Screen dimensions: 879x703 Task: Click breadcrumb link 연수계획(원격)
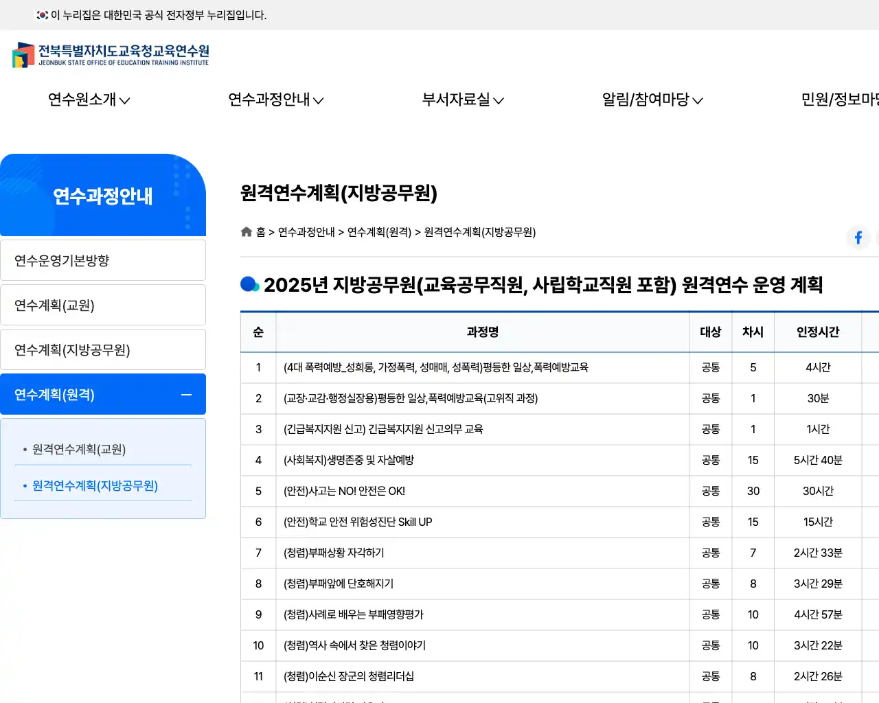pyautogui.click(x=379, y=232)
